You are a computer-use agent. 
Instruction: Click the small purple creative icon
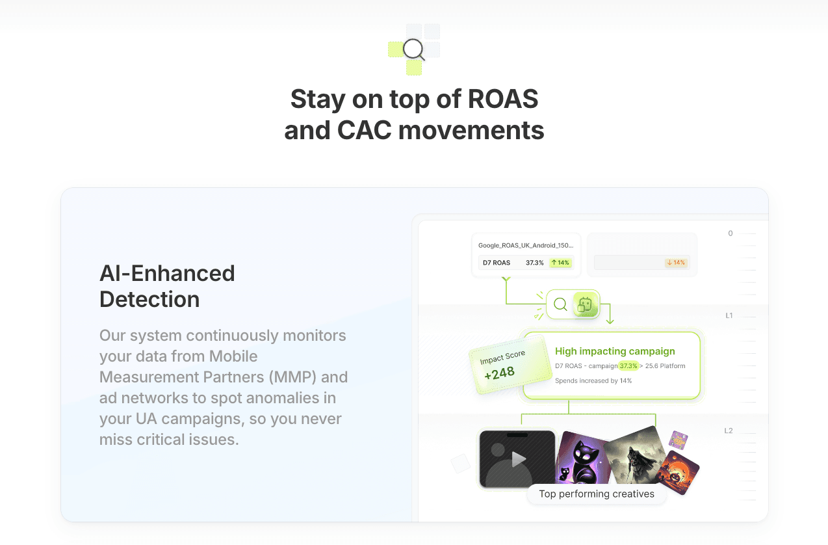point(678,440)
